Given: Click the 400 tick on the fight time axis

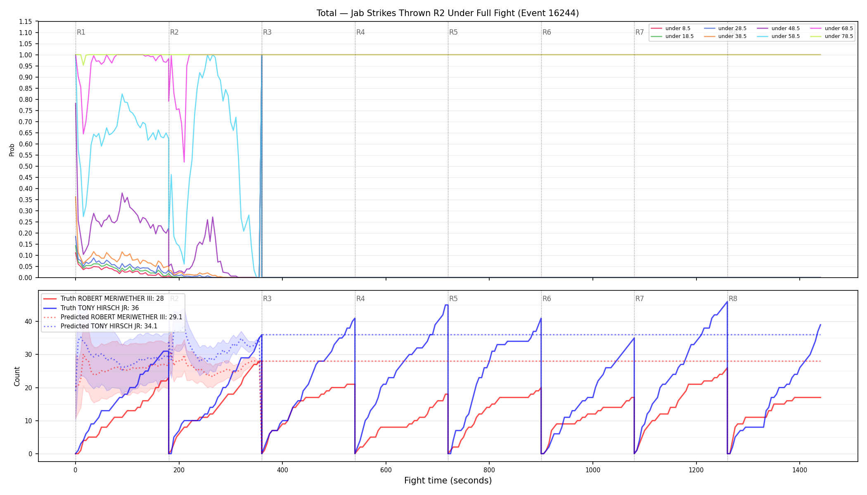Looking at the screenshot, I should [x=282, y=469].
